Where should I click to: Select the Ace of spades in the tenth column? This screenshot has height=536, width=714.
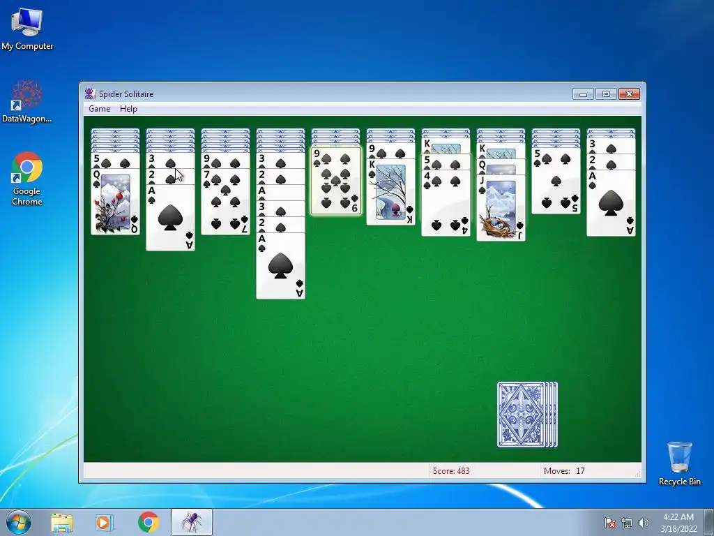coord(611,203)
